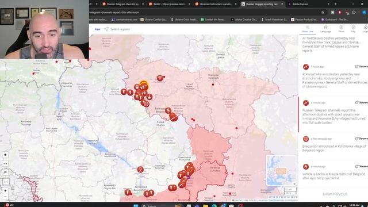
Task: Open the Israeli-Palestinian bookmark
Action: coord(274,20)
